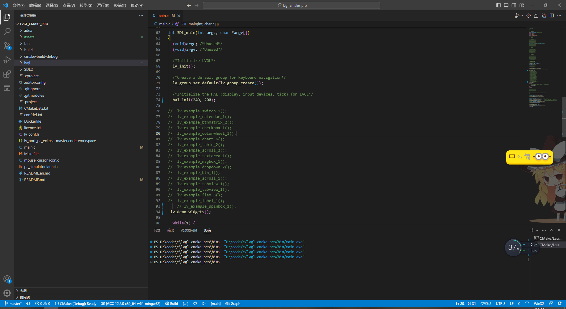Click the command center search box lvgl_cmake_pro
Screen dimensions: 566x309
[291, 5]
